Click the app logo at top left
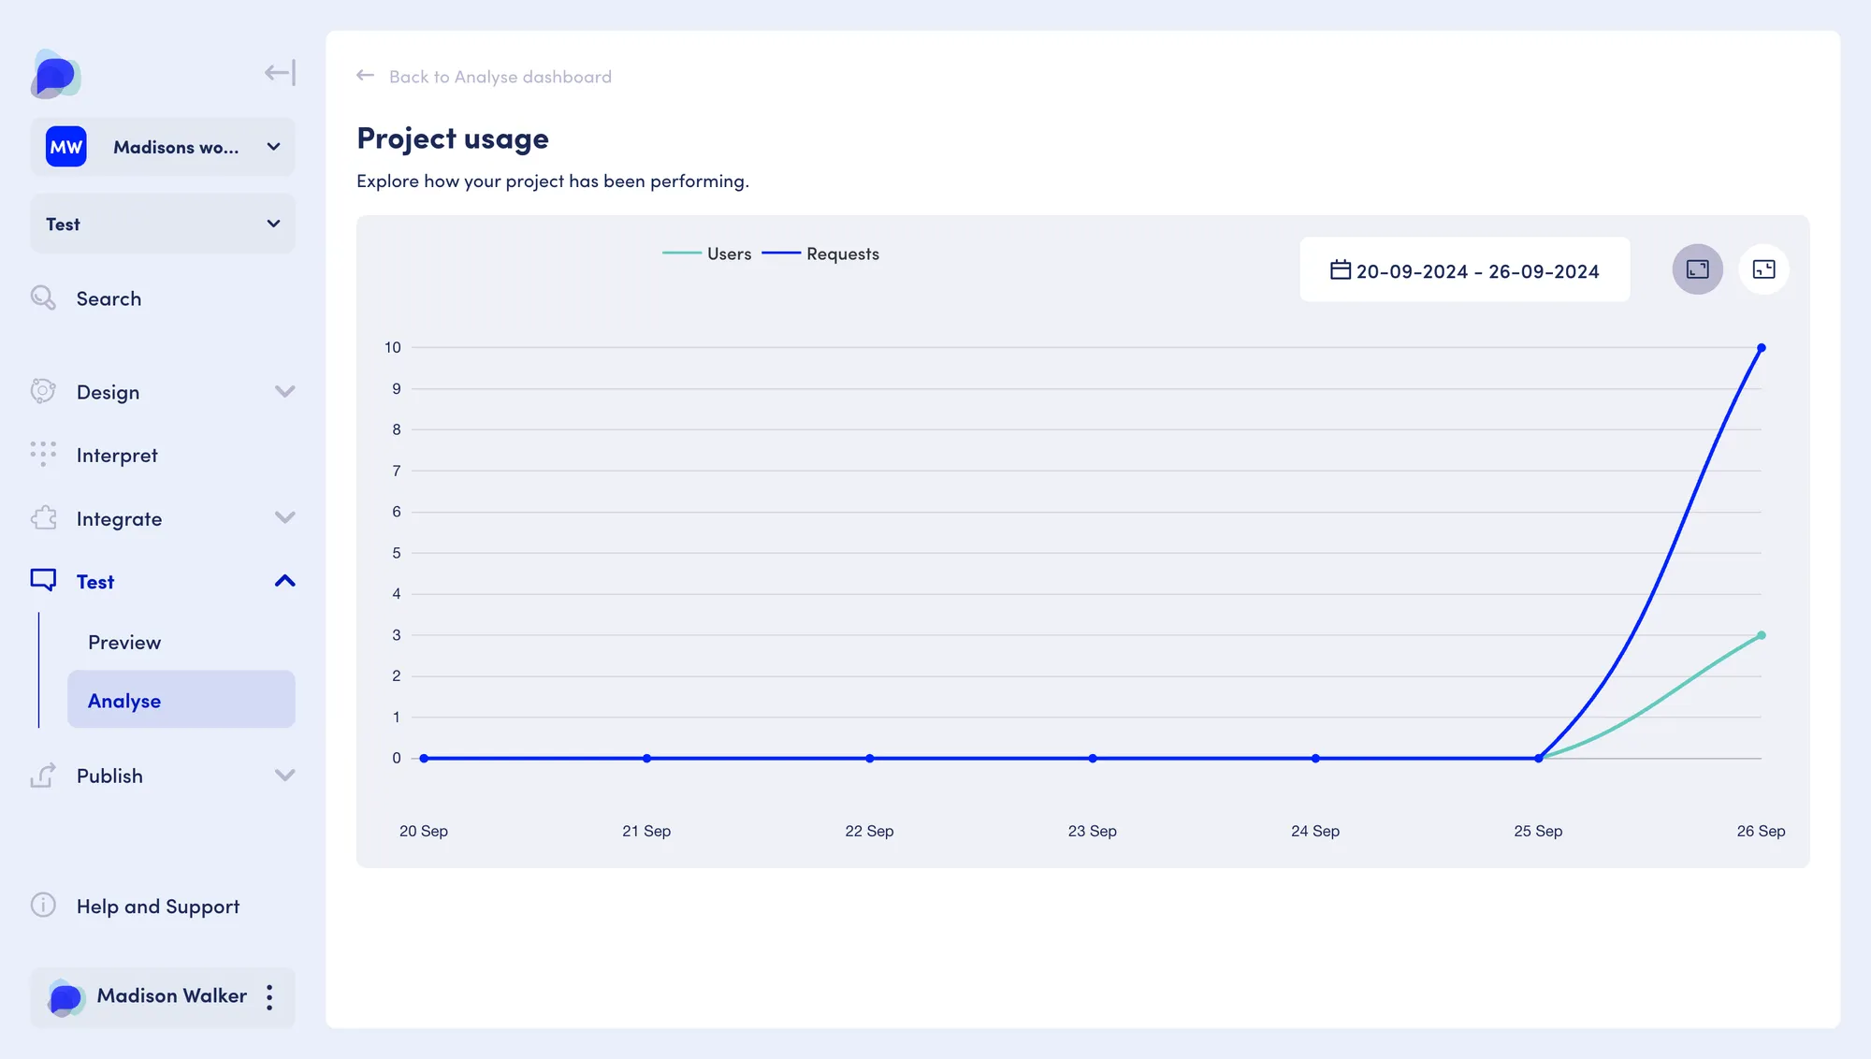This screenshot has height=1059, width=1871. pos(56,74)
